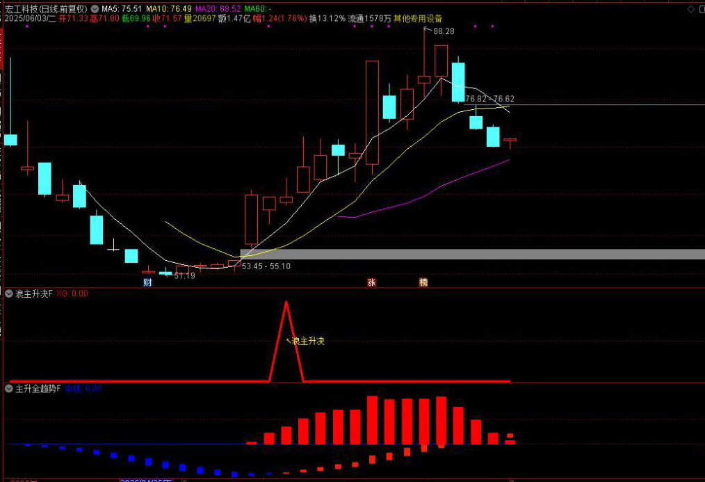Image resolution: width=705 pixels, height=482 pixels.
Task: Open the 浪主升决F indicator dropdown arrow
Action: click(x=9, y=294)
